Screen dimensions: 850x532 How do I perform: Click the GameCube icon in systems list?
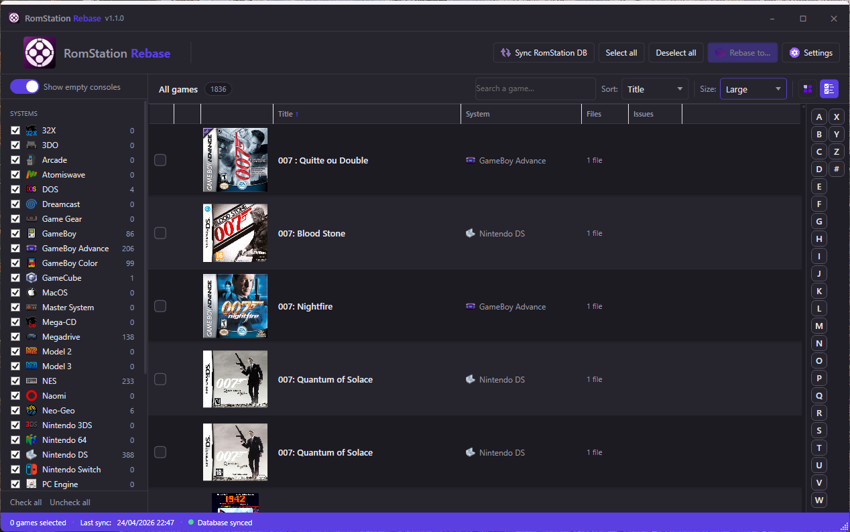[32, 278]
